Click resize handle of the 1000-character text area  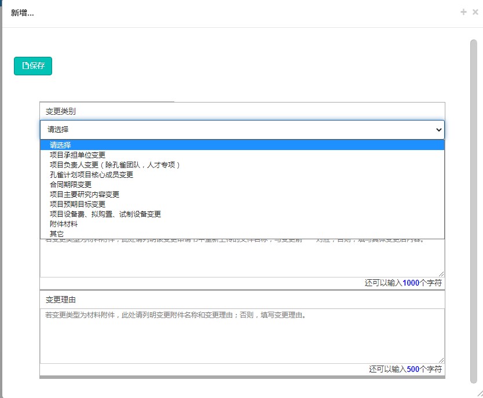(441, 273)
